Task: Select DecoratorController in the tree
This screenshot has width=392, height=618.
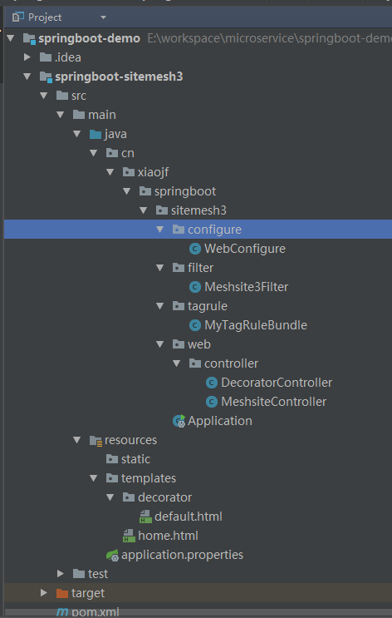Action: 277,383
